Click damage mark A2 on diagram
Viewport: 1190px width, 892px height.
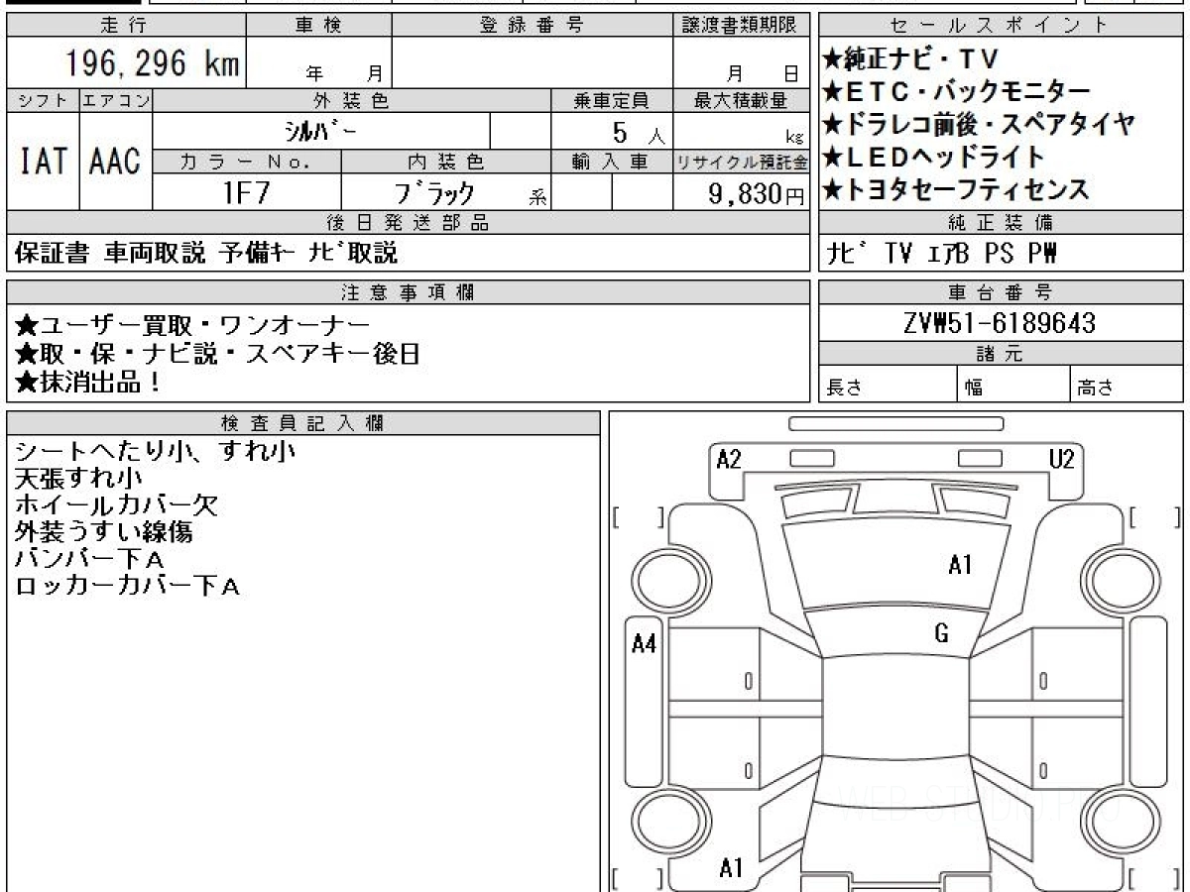click(729, 459)
